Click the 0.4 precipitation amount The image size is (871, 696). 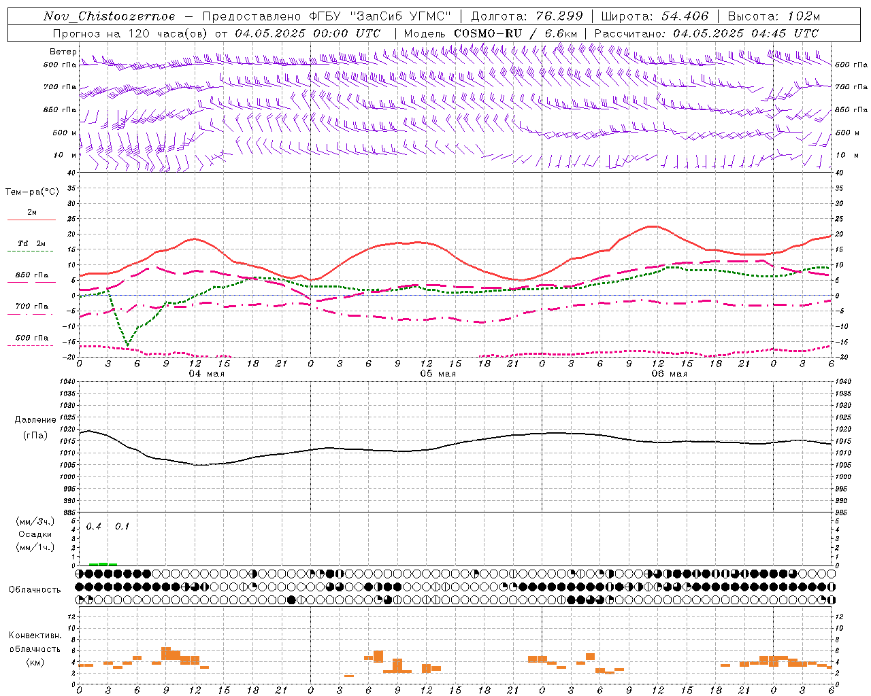tap(93, 527)
